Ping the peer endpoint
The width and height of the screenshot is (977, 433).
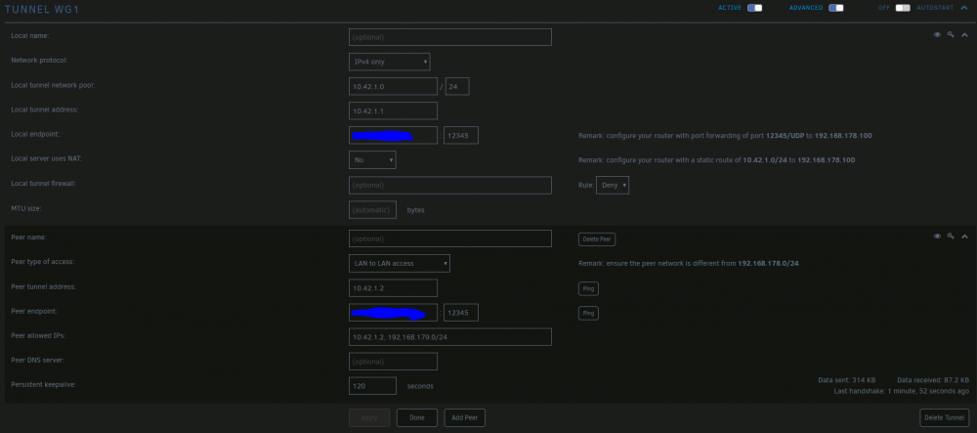point(588,314)
